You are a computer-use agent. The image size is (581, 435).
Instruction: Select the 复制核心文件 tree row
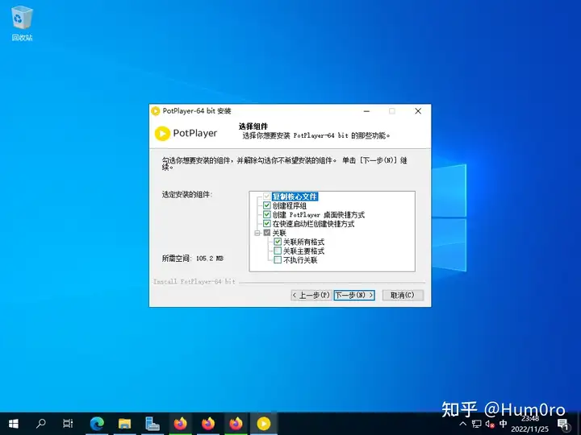click(x=295, y=197)
